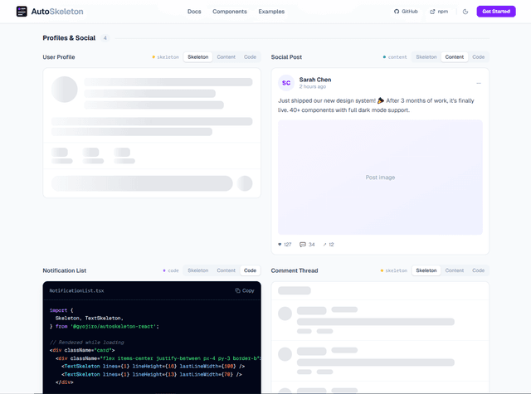Click the Profiles & Social heading
The height and width of the screenshot is (394, 531).
69,38
